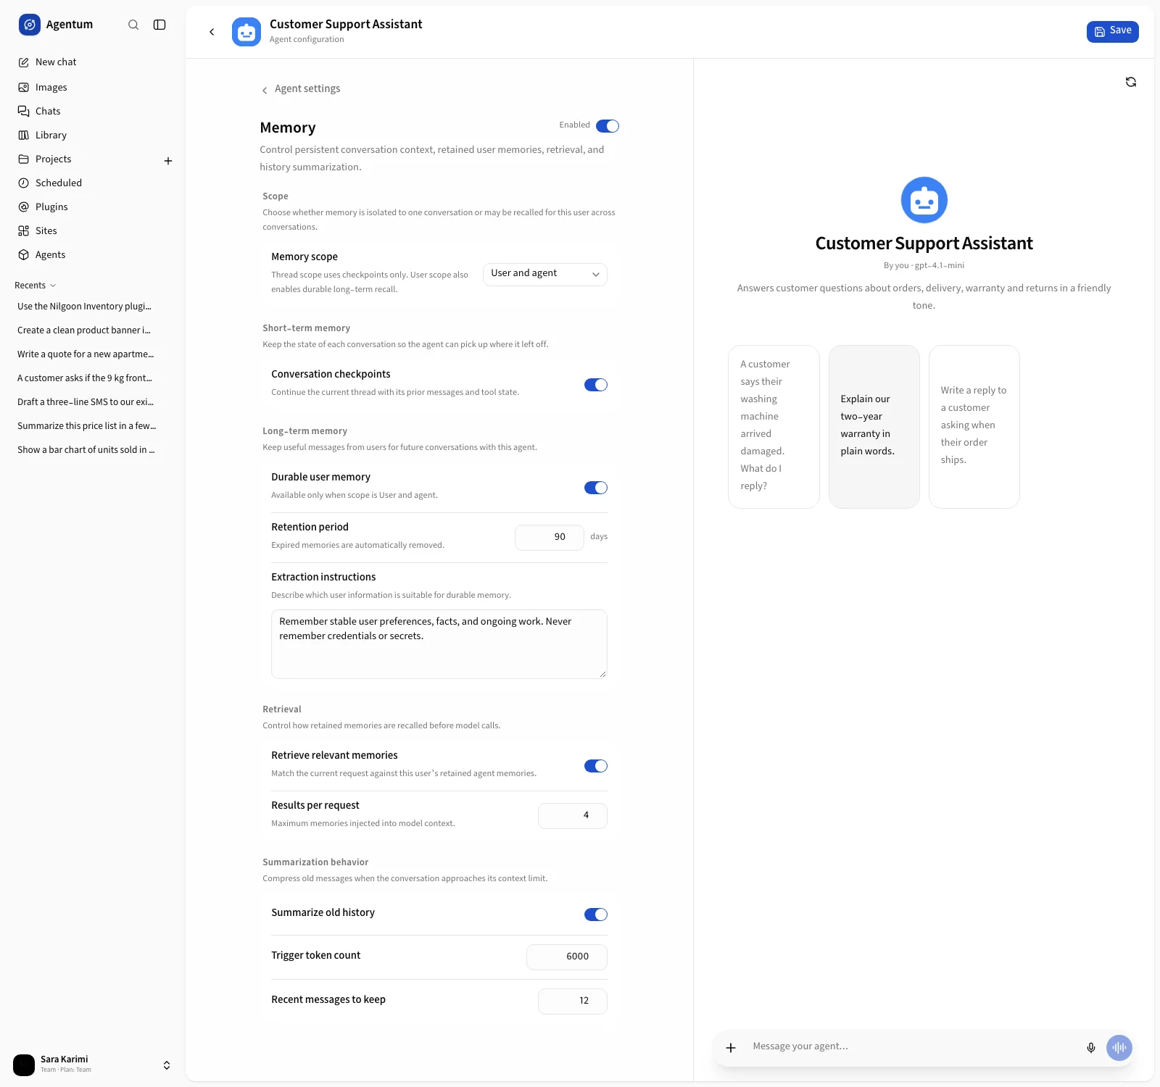Toggle Retrieve relevant memories switch
1160x1087 pixels.
pos(596,766)
